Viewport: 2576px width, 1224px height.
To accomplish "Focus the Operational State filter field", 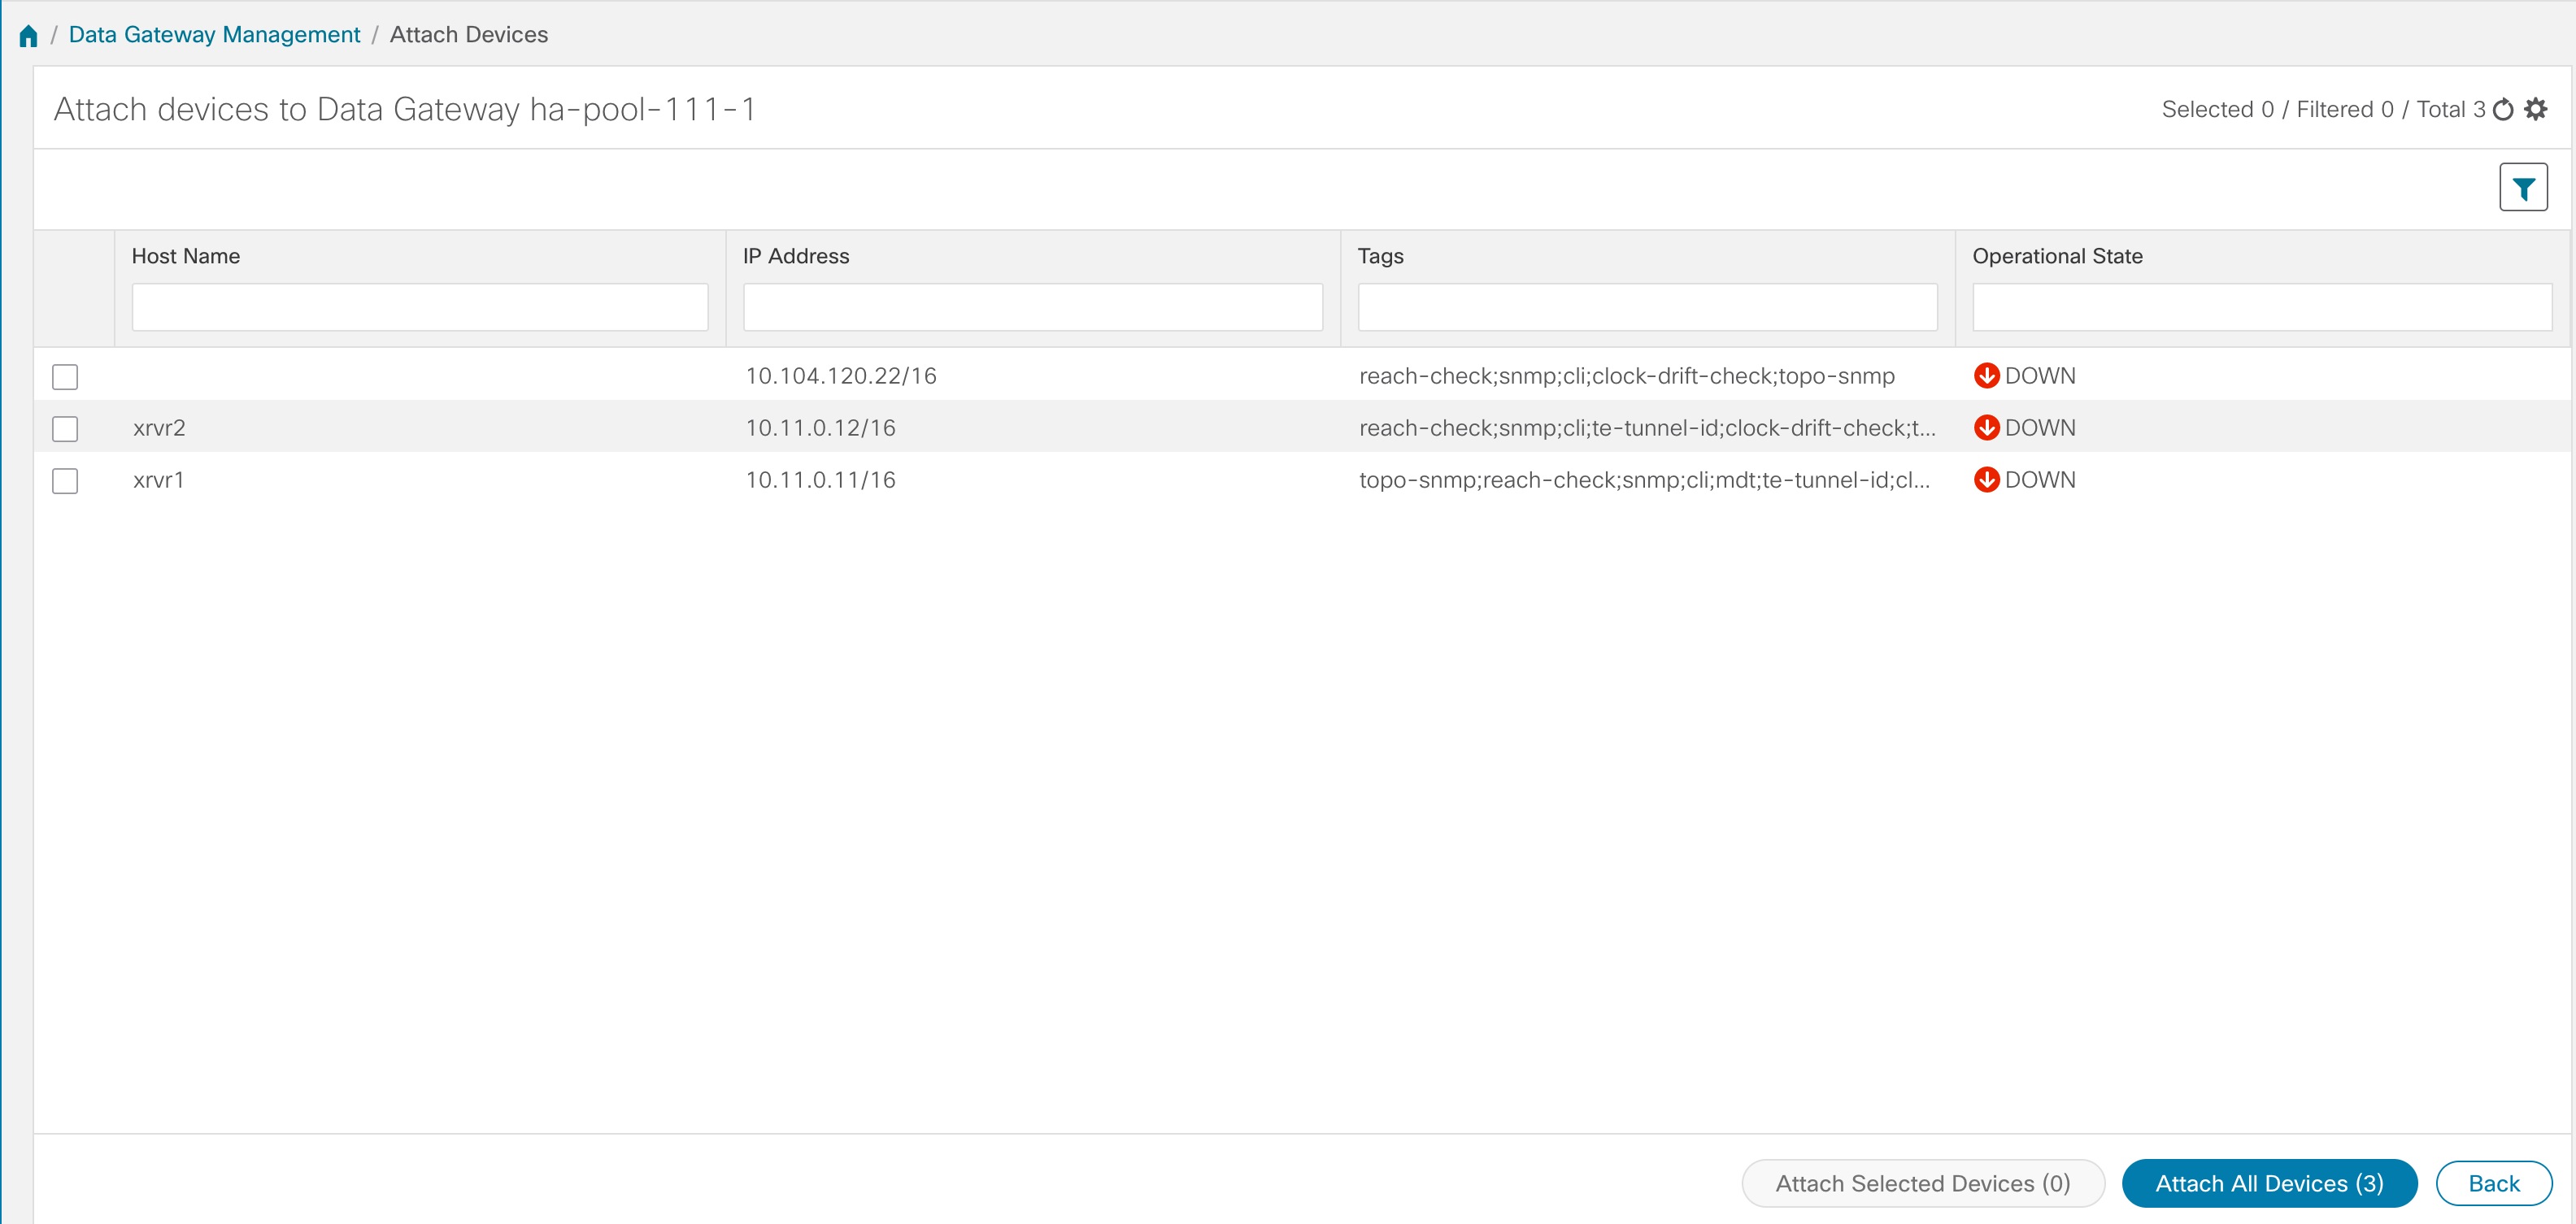I will pos(2261,306).
